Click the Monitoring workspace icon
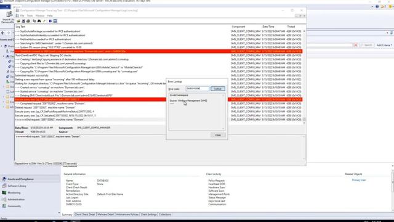The width and height of the screenshot is (394, 222). (x=4, y=192)
